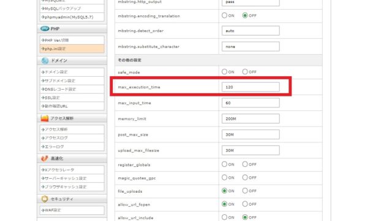
Task: Click the max_input_time label
Action: 135,103
